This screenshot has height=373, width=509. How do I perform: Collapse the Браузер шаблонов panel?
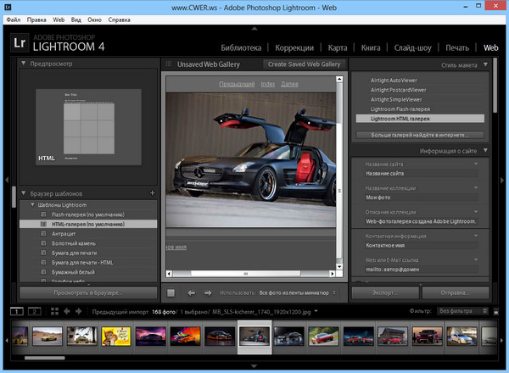(x=24, y=193)
